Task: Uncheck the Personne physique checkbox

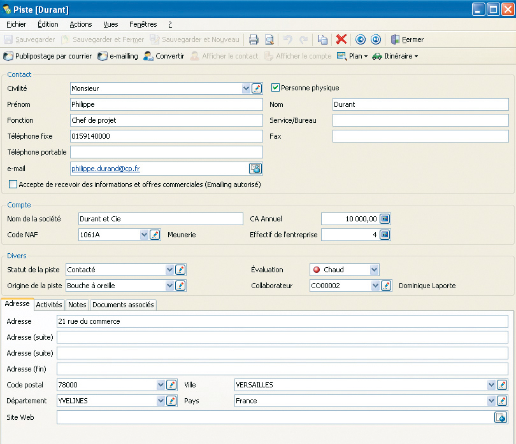Action: 276,88
